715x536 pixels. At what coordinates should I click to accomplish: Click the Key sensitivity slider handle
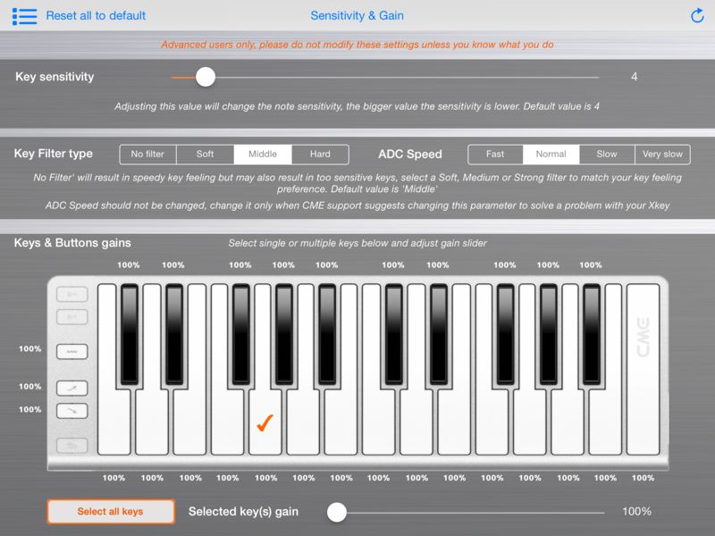coord(206,77)
